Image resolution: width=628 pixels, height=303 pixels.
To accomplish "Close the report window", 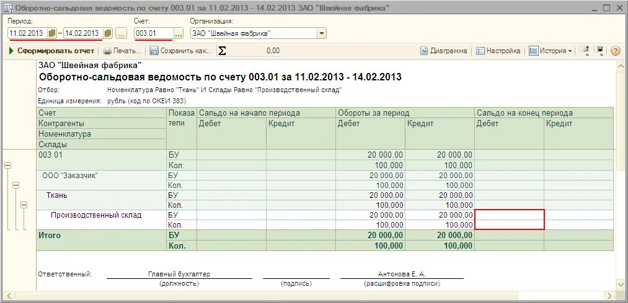I will coord(618,8).
